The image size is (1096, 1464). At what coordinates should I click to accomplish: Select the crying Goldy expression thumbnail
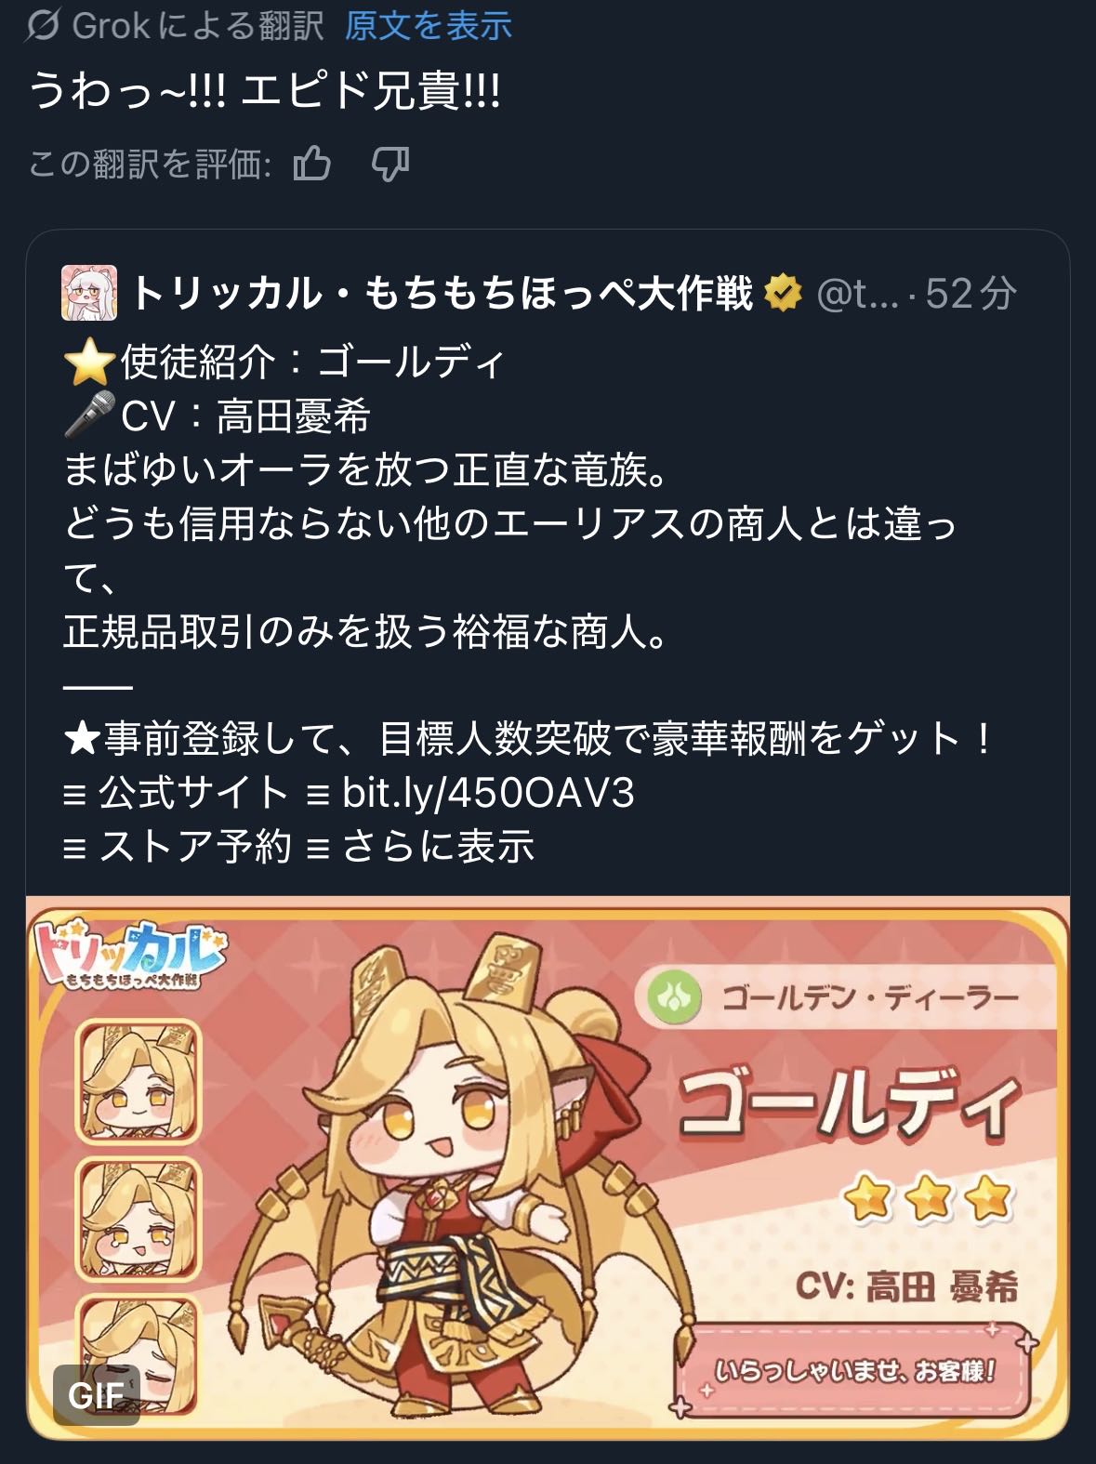point(139,1220)
